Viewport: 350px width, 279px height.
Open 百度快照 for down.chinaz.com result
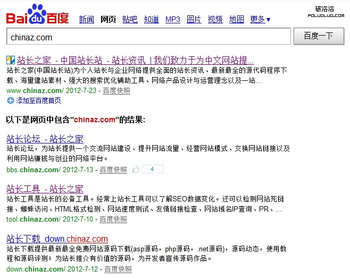(x=118, y=269)
